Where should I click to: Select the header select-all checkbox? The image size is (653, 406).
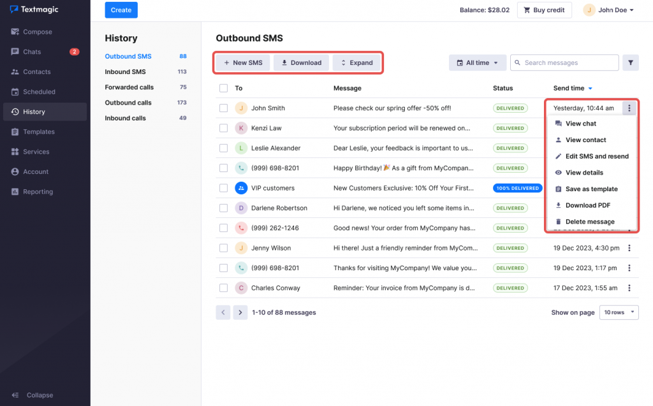point(223,88)
